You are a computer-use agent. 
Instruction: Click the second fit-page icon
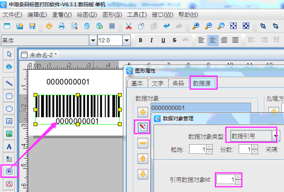pos(246,26)
